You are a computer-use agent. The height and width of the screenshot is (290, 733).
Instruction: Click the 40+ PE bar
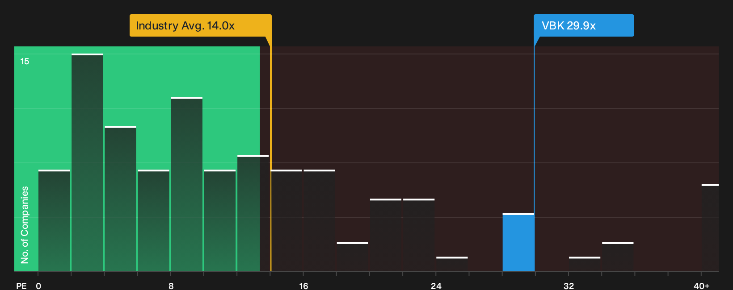(710, 228)
